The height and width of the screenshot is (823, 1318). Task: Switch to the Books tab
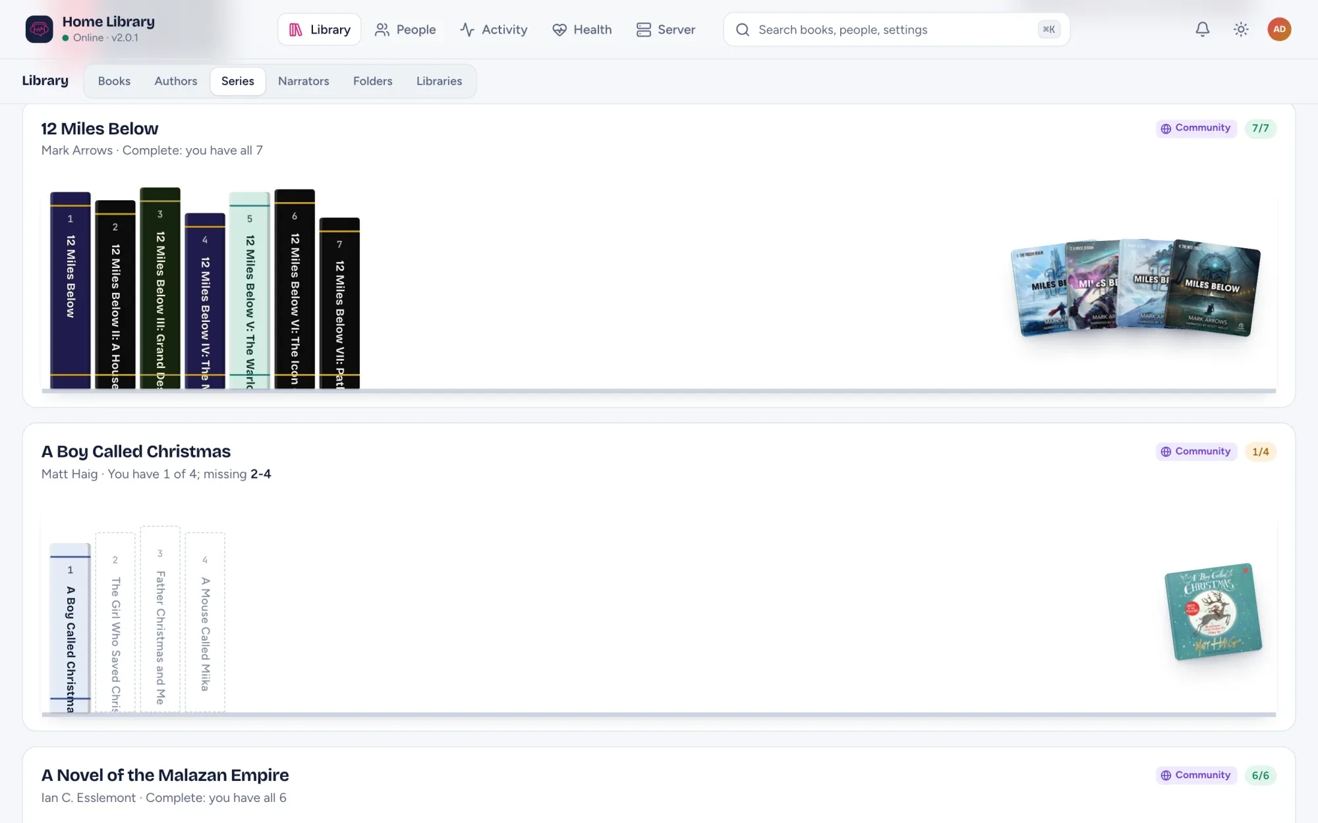pyautogui.click(x=114, y=81)
